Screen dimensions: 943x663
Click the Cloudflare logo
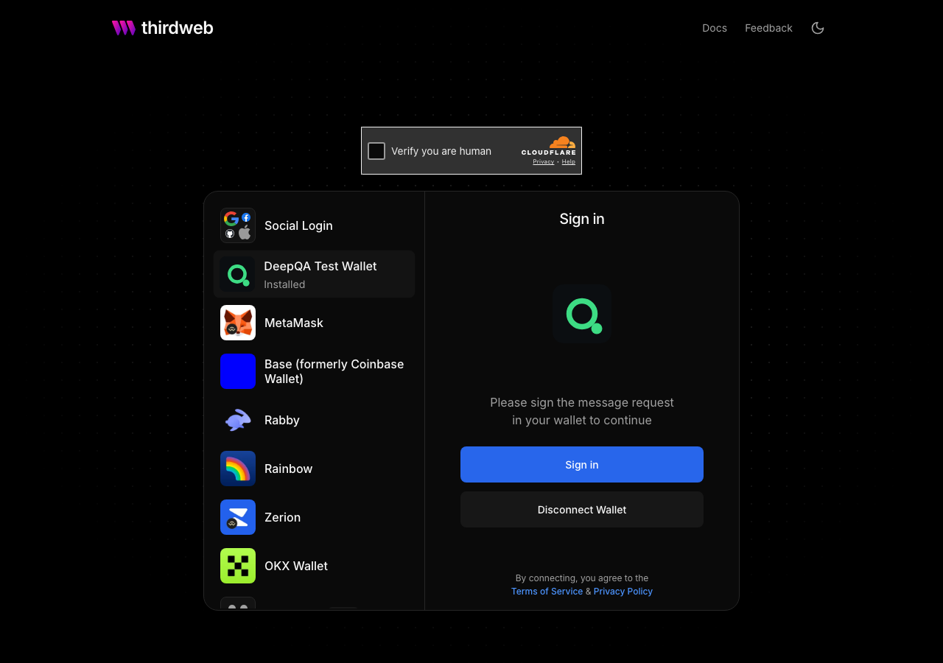549,145
